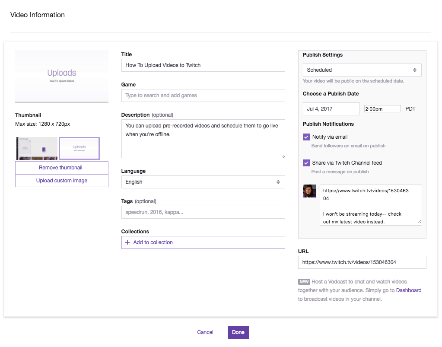
Task: Click the Game search input field
Action: click(203, 96)
